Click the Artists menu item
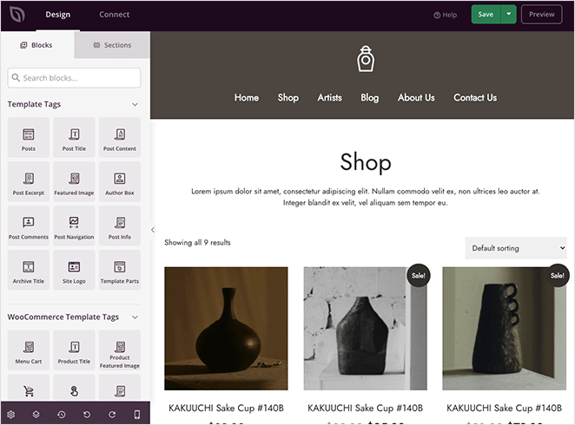This screenshot has width=575, height=425. pyautogui.click(x=330, y=98)
